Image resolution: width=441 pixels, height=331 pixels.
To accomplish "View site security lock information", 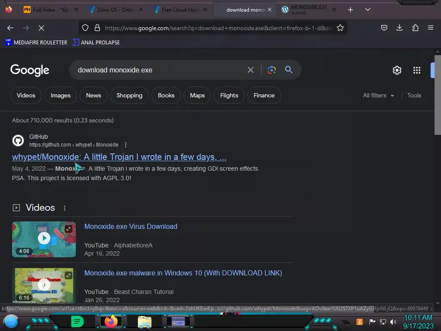I will click(97, 28).
